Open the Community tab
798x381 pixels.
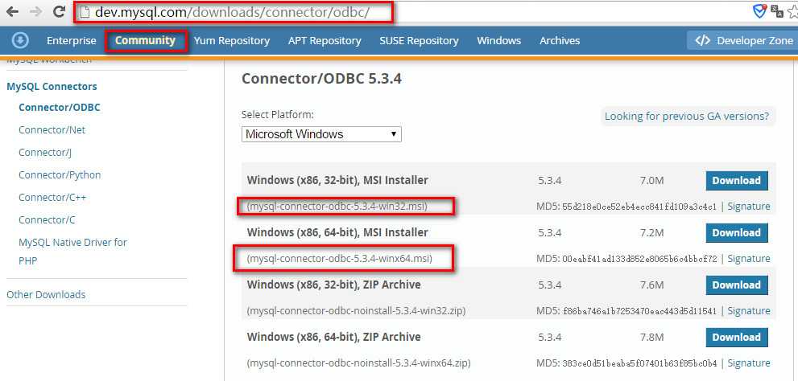(x=145, y=41)
